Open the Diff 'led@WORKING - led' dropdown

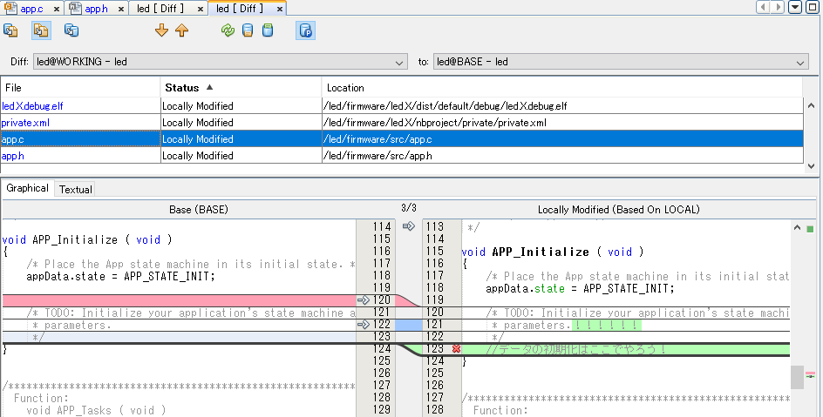tap(399, 63)
